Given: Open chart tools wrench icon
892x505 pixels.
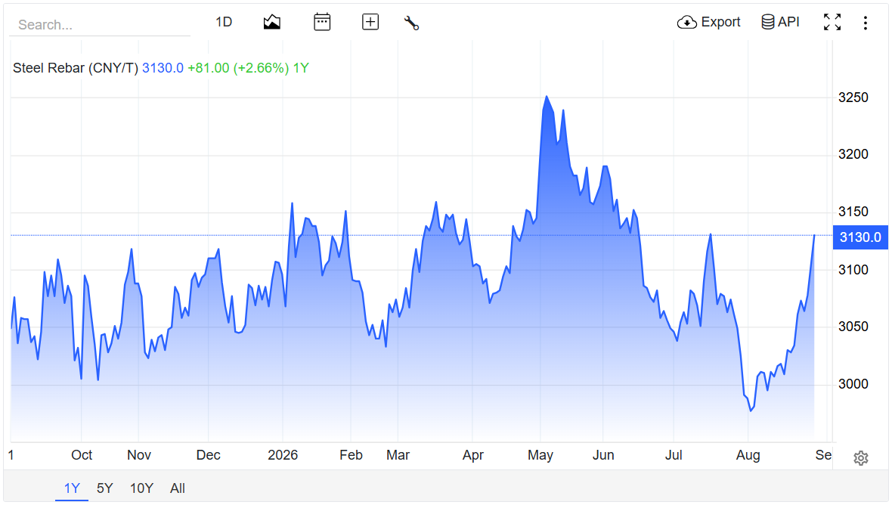Looking at the screenshot, I should [411, 23].
